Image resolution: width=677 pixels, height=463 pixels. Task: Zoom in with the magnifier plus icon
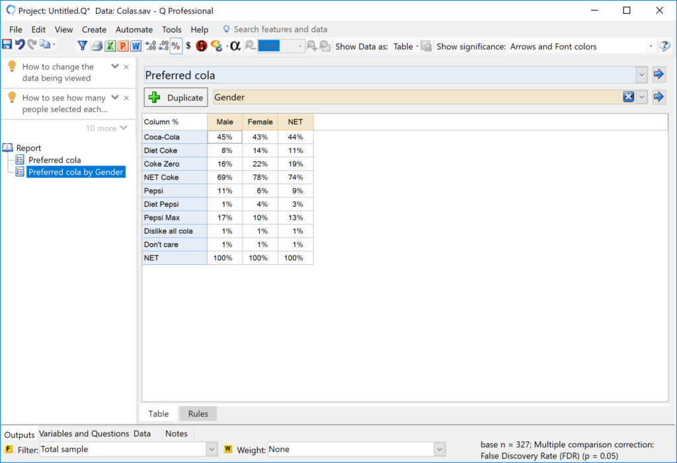click(x=311, y=46)
